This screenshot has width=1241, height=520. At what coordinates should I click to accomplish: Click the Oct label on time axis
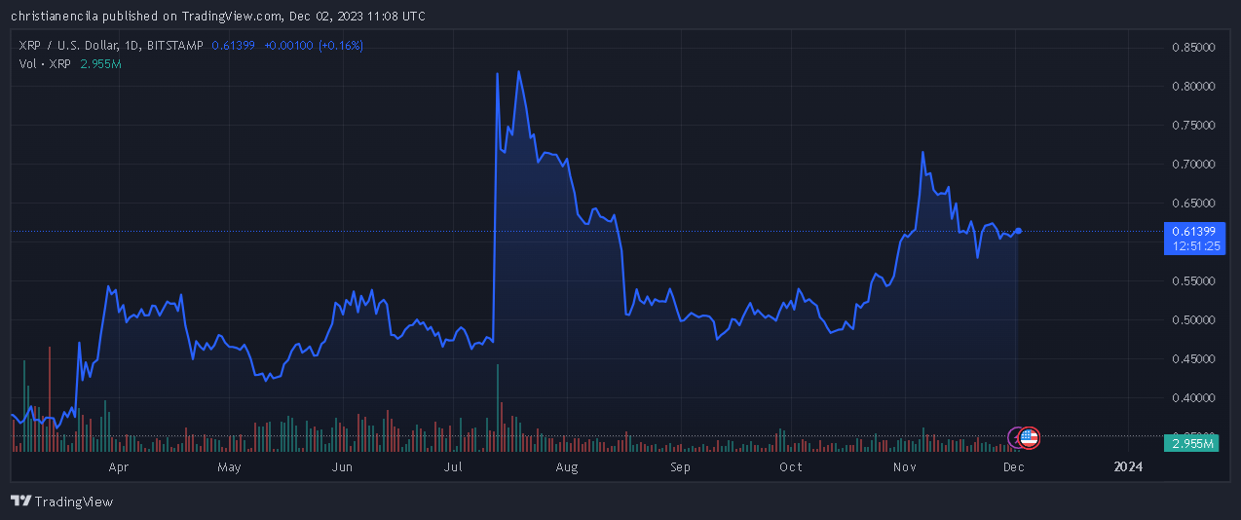point(791,467)
